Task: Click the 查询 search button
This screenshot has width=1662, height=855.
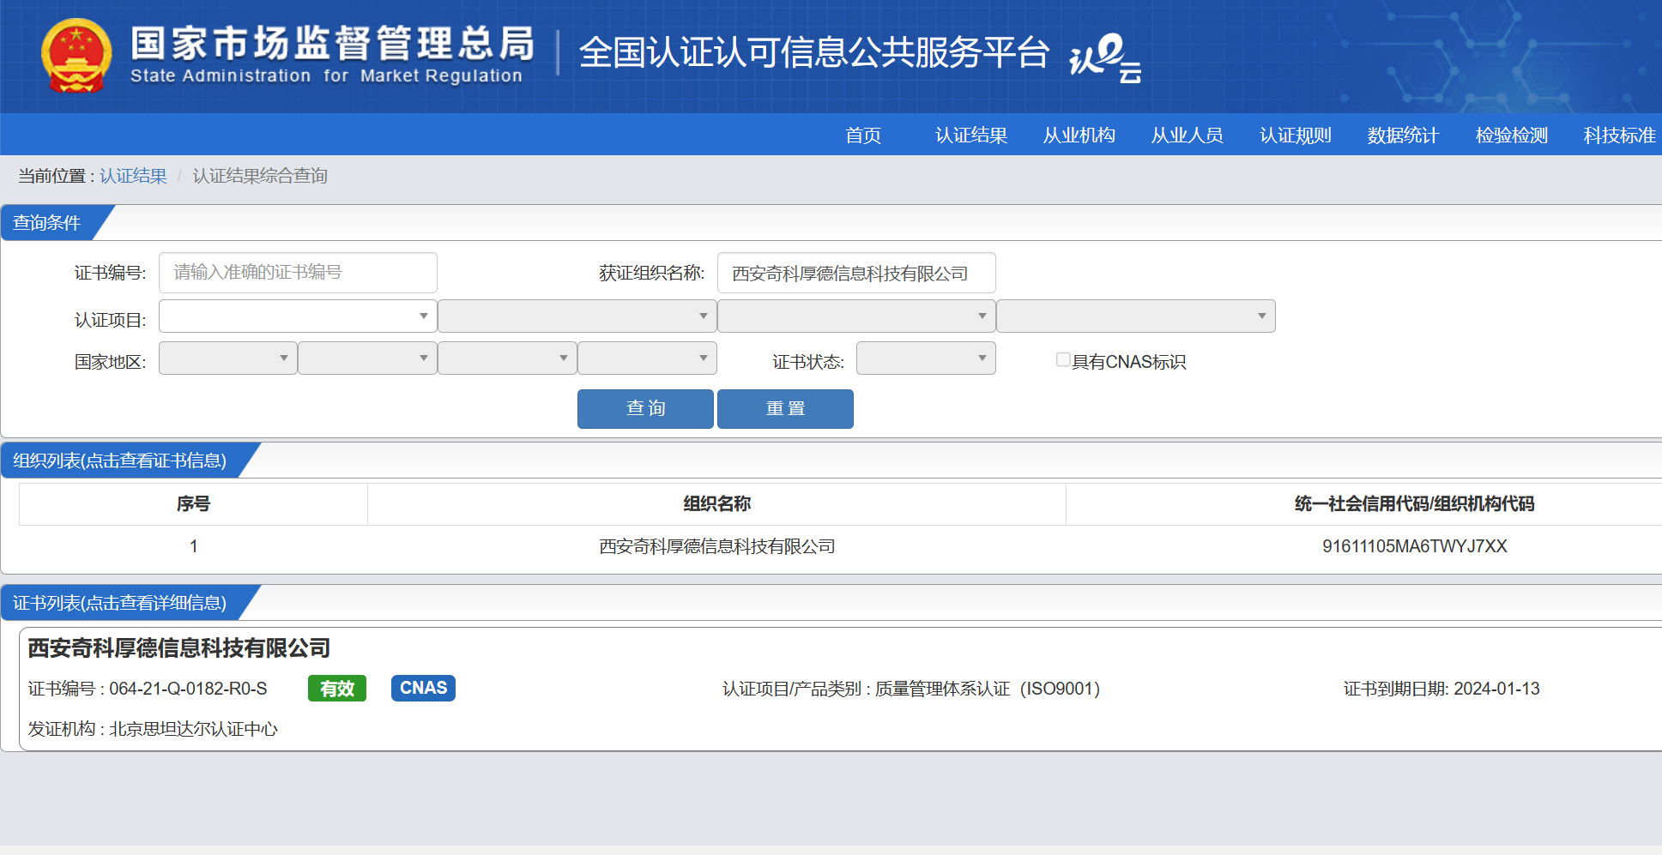Action: [x=645, y=408]
